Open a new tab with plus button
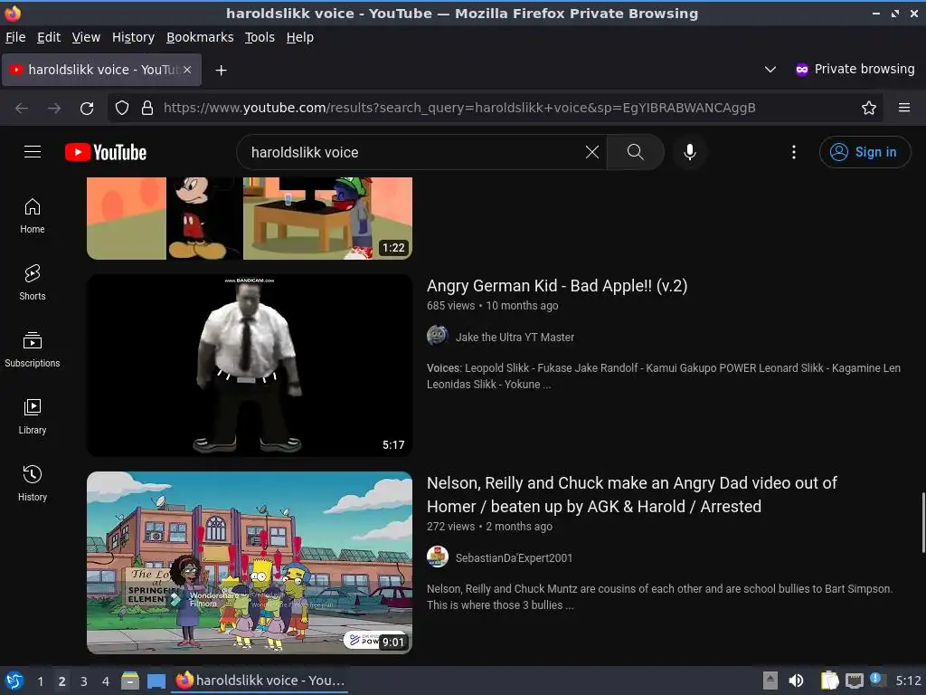 221,71
